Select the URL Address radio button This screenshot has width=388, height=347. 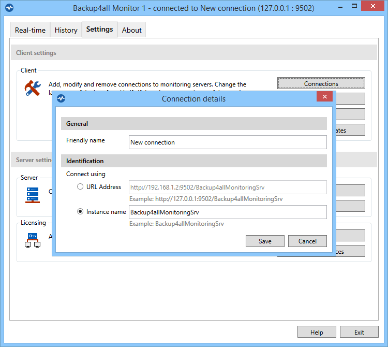80,187
